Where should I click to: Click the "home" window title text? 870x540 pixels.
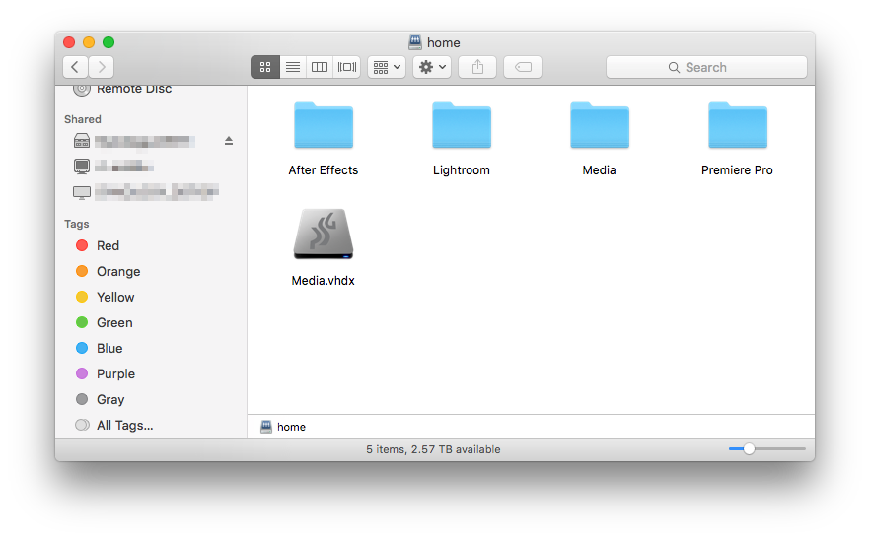click(x=443, y=42)
